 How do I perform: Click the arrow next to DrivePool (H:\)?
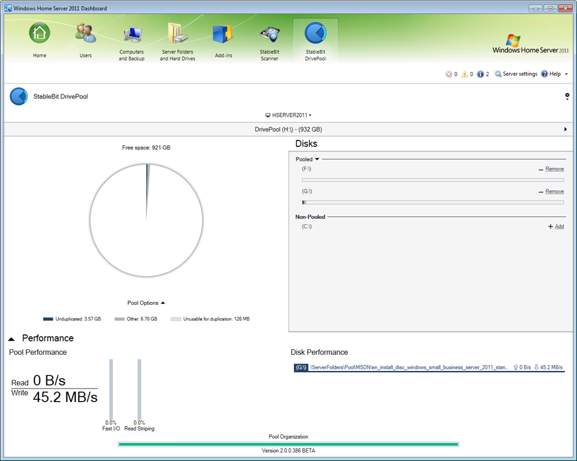(565, 130)
